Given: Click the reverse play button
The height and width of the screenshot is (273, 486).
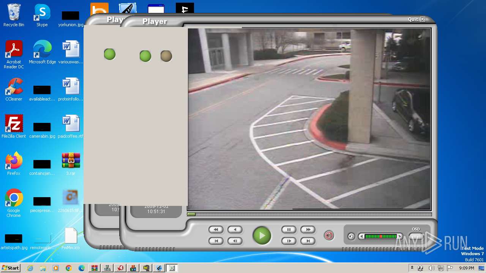Looking at the screenshot, I should [x=235, y=229].
